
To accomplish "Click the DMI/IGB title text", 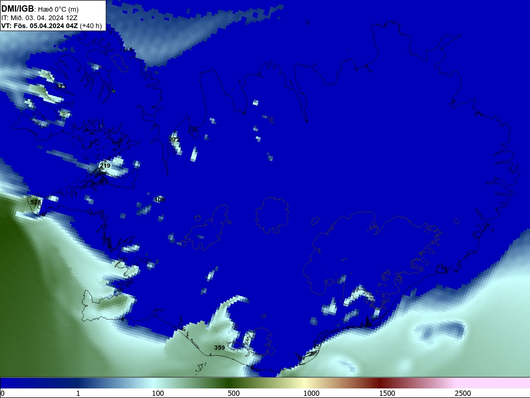I will (17, 9).
